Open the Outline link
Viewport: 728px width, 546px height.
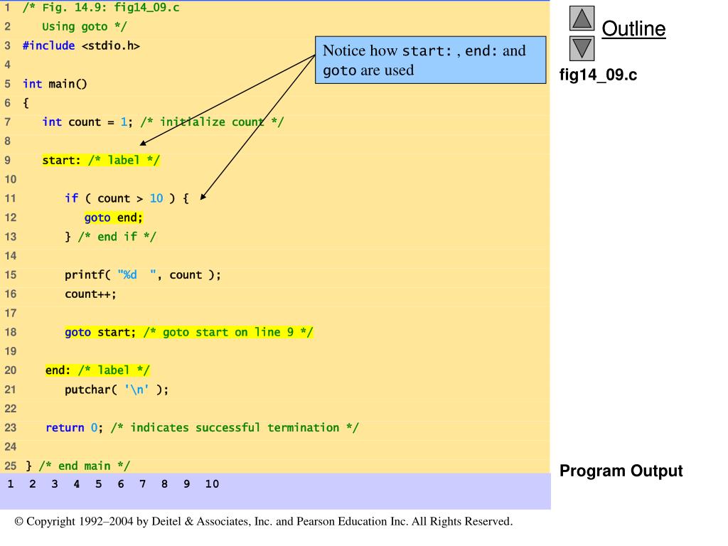pyautogui.click(x=633, y=28)
